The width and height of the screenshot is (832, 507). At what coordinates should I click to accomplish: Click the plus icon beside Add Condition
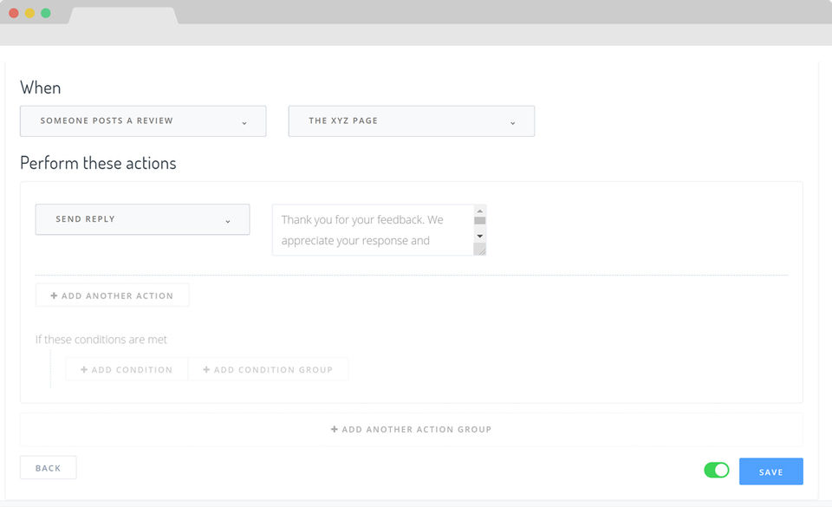[x=84, y=370]
